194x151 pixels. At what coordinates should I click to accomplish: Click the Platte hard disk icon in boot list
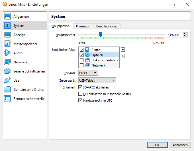point(87,50)
